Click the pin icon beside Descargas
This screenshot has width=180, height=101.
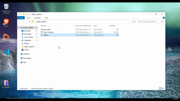37,34
